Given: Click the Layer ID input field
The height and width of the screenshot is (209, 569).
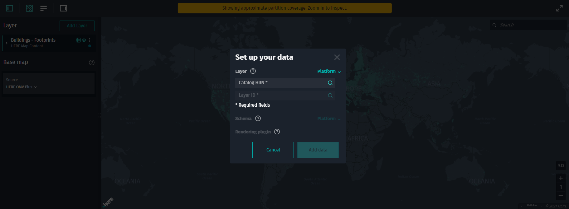Looking at the screenshot, I should pos(285,95).
